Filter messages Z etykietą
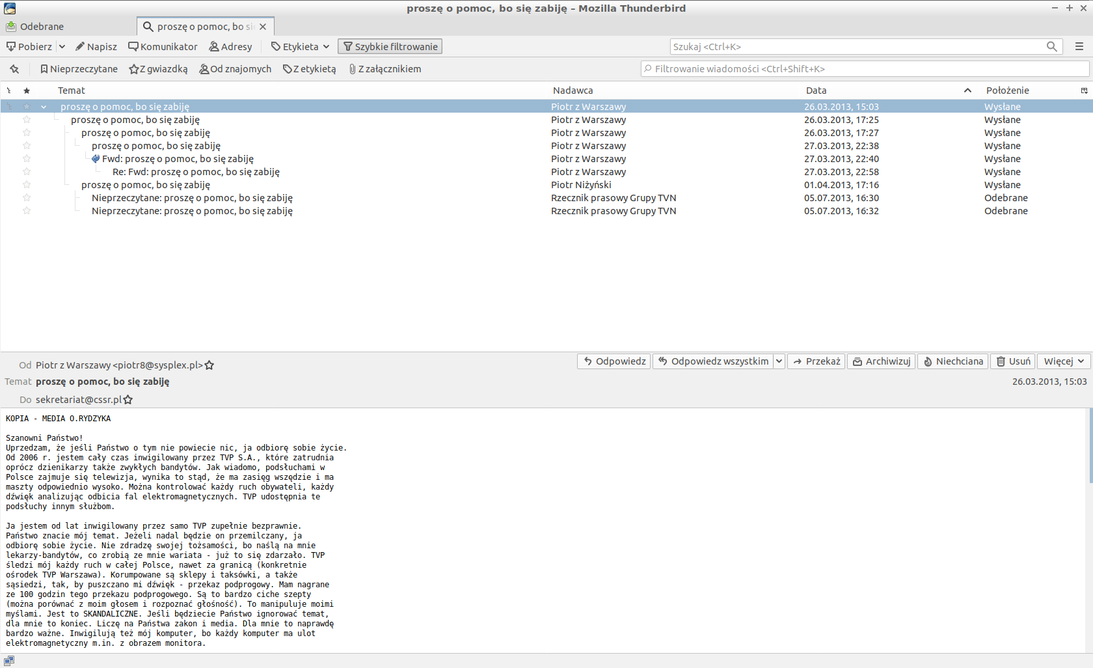Screen dimensions: 1093x668 pyautogui.click(x=309, y=69)
